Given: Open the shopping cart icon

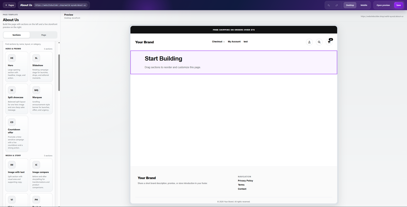Looking at the screenshot, I should pos(329,42).
